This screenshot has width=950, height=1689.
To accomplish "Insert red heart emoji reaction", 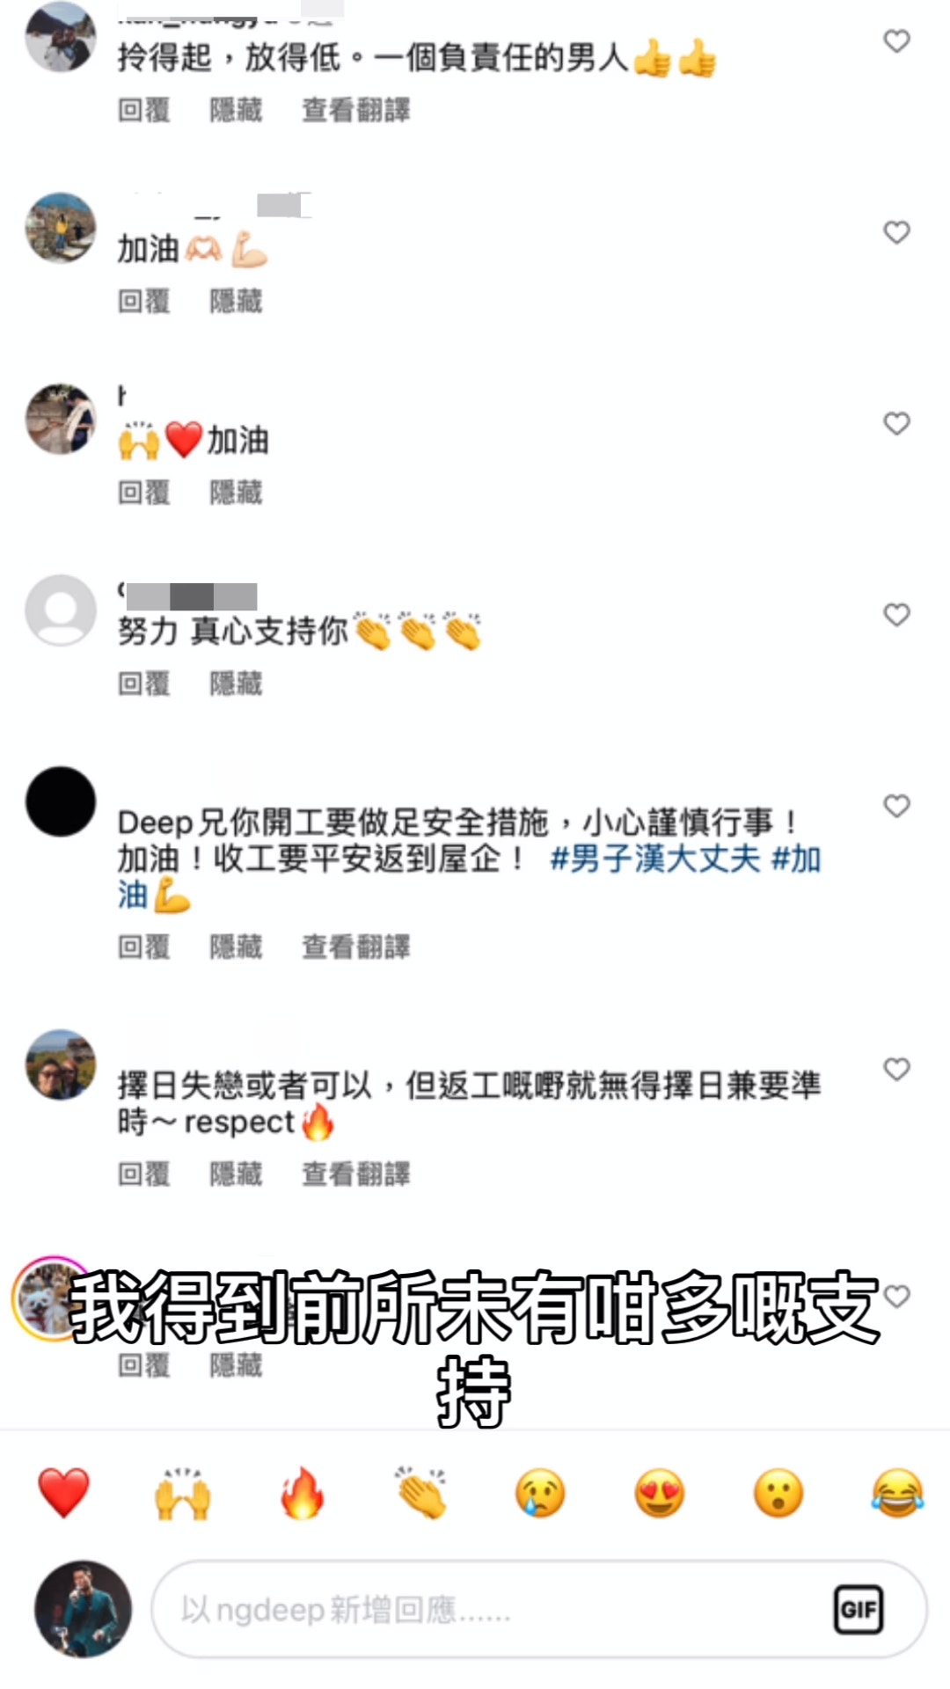I will (x=63, y=1493).
